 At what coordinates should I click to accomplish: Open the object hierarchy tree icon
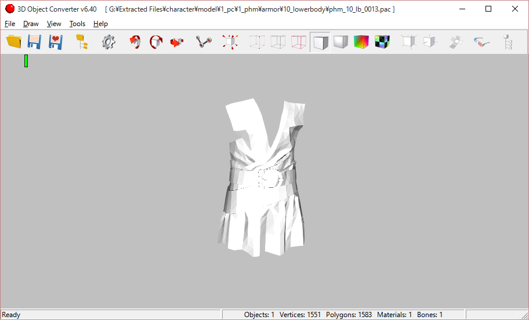coord(82,42)
